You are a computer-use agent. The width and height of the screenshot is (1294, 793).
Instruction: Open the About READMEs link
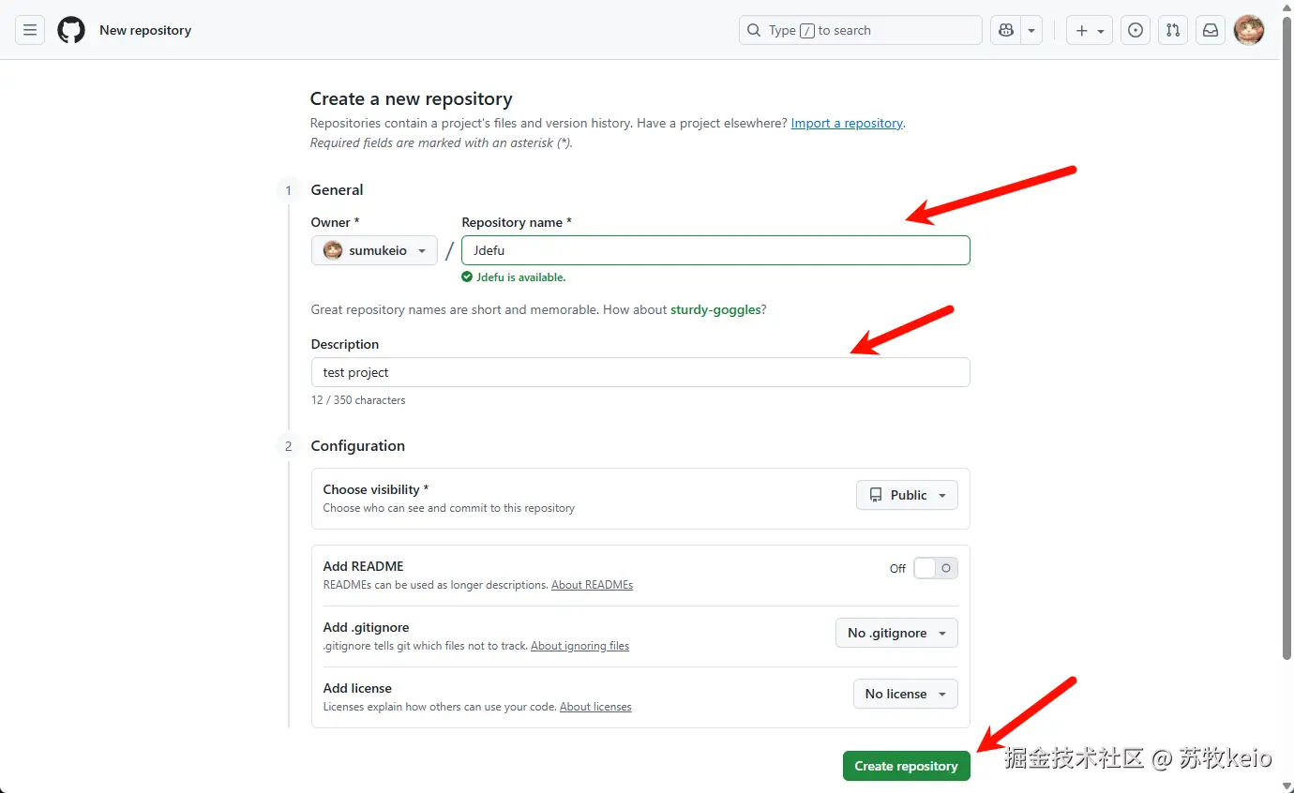(x=592, y=585)
